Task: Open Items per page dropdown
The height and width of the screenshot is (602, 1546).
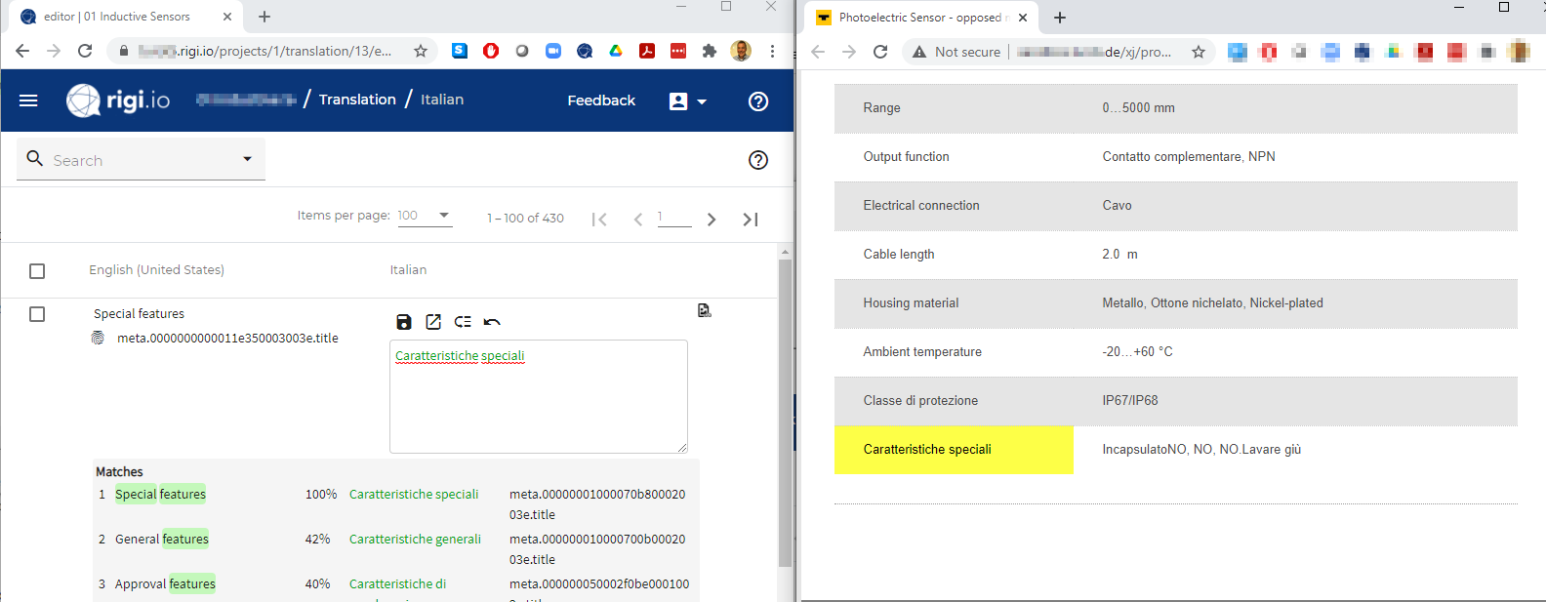Action: point(425,216)
